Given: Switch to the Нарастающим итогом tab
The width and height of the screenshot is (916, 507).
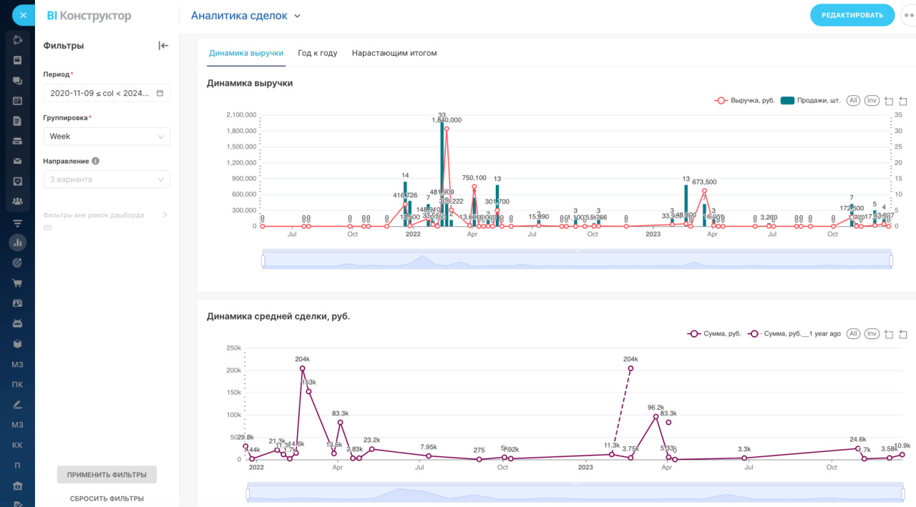Looking at the screenshot, I should point(394,53).
